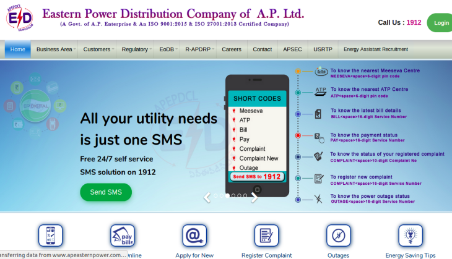Screen dimensions: 452x259
Task: Open the mobile app icon tile
Action: click(x=50, y=236)
